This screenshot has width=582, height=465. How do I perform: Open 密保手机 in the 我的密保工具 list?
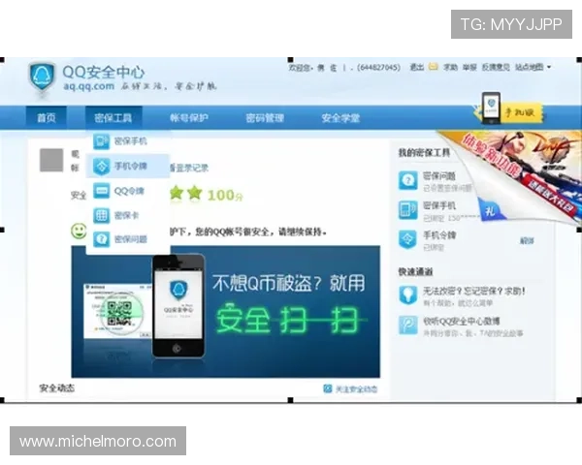(x=439, y=205)
